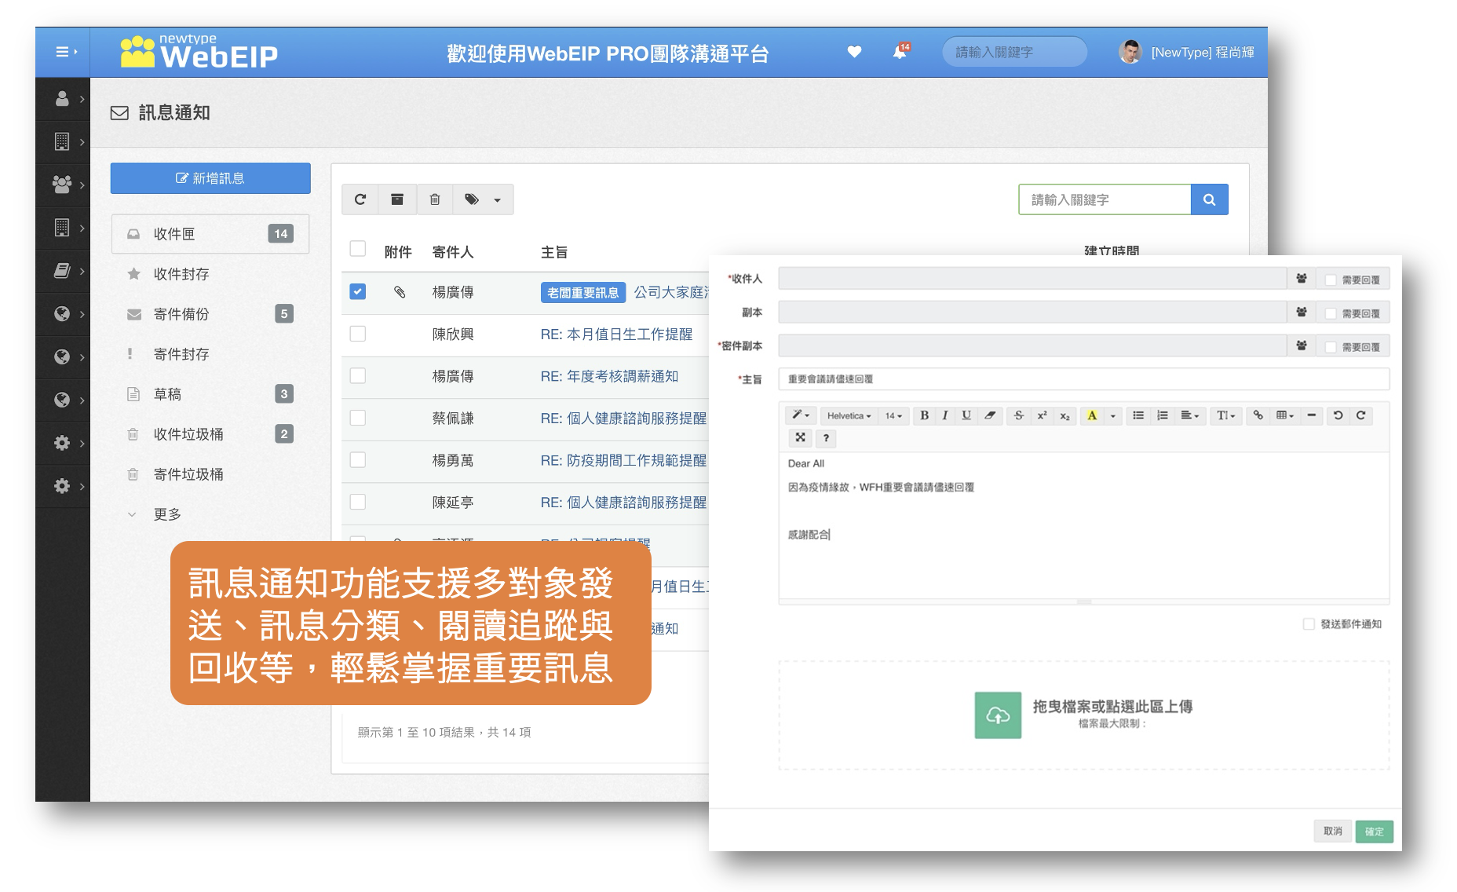Screen dimensions: 1457x892
Task: Open the font size 14 dropdown
Action: point(893,415)
